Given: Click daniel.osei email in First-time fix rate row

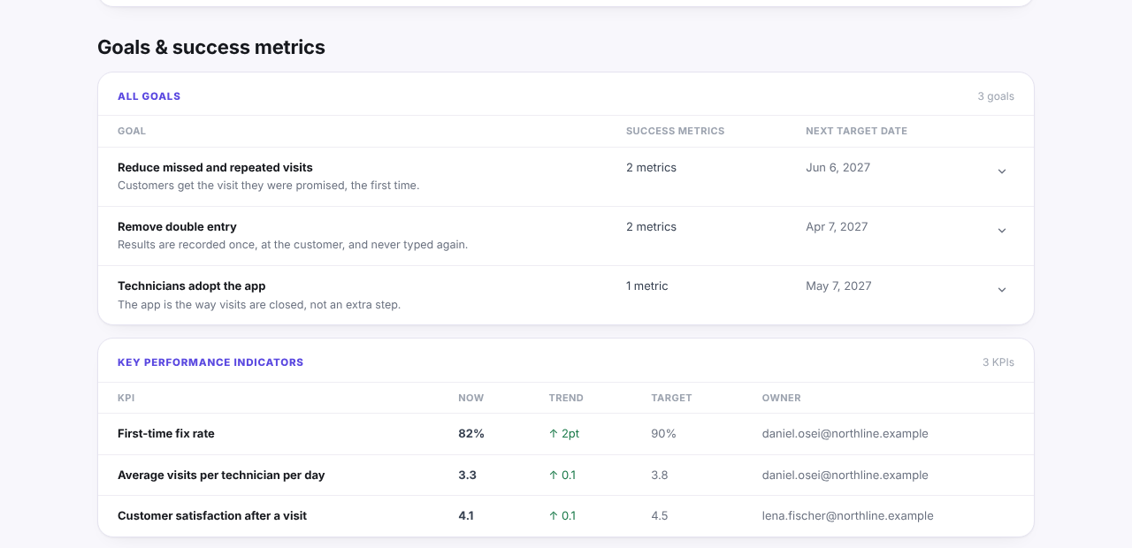Looking at the screenshot, I should 845,433.
